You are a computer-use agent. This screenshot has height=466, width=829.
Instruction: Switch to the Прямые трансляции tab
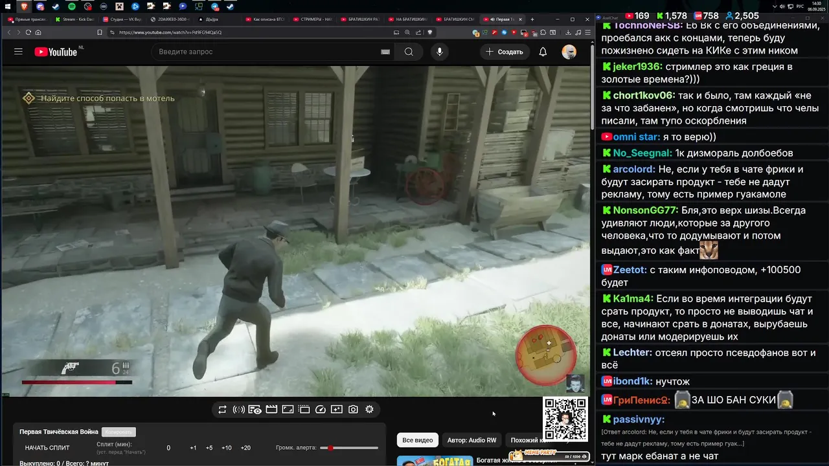tap(27, 19)
